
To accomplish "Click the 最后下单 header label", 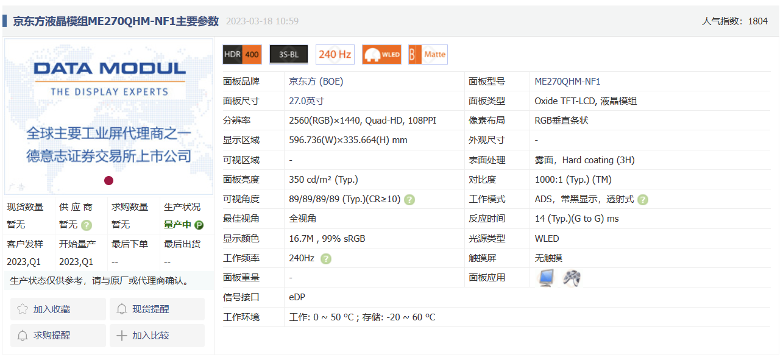I will 130,244.
